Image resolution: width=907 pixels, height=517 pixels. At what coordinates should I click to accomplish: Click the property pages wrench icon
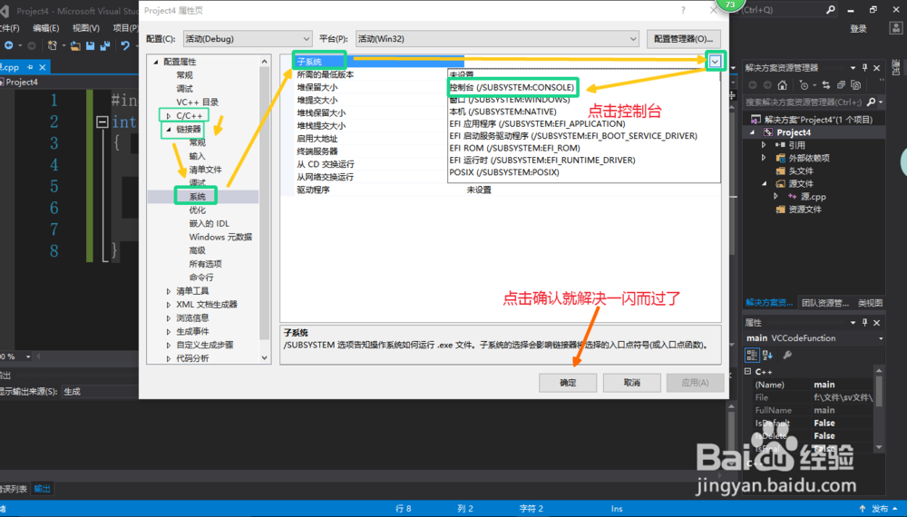click(787, 355)
